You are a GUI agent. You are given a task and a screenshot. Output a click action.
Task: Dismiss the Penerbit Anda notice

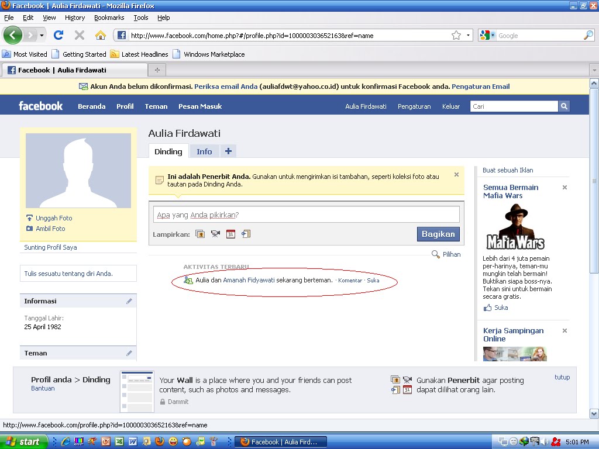pyautogui.click(x=456, y=174)
